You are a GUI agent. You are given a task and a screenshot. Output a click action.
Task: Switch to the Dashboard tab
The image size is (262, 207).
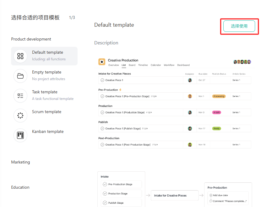tap(184, 65)
